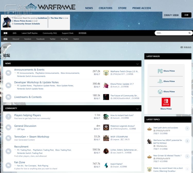Open avatar beside How to instant hack lure
The image size is (193, 173).
[x=106, y=117]
